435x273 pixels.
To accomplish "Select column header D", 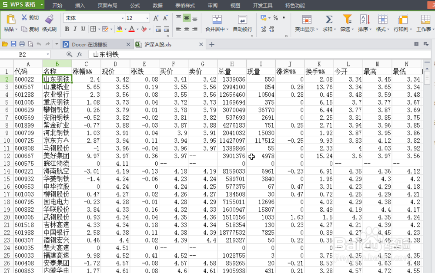I will click(x=115, y=64).
